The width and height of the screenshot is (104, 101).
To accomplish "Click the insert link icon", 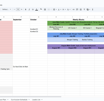I will click(x=73, y=9).
